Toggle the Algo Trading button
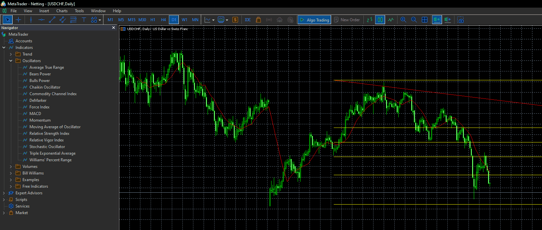Viewport: 542px width, 230px height. click(x=314, y=20)
